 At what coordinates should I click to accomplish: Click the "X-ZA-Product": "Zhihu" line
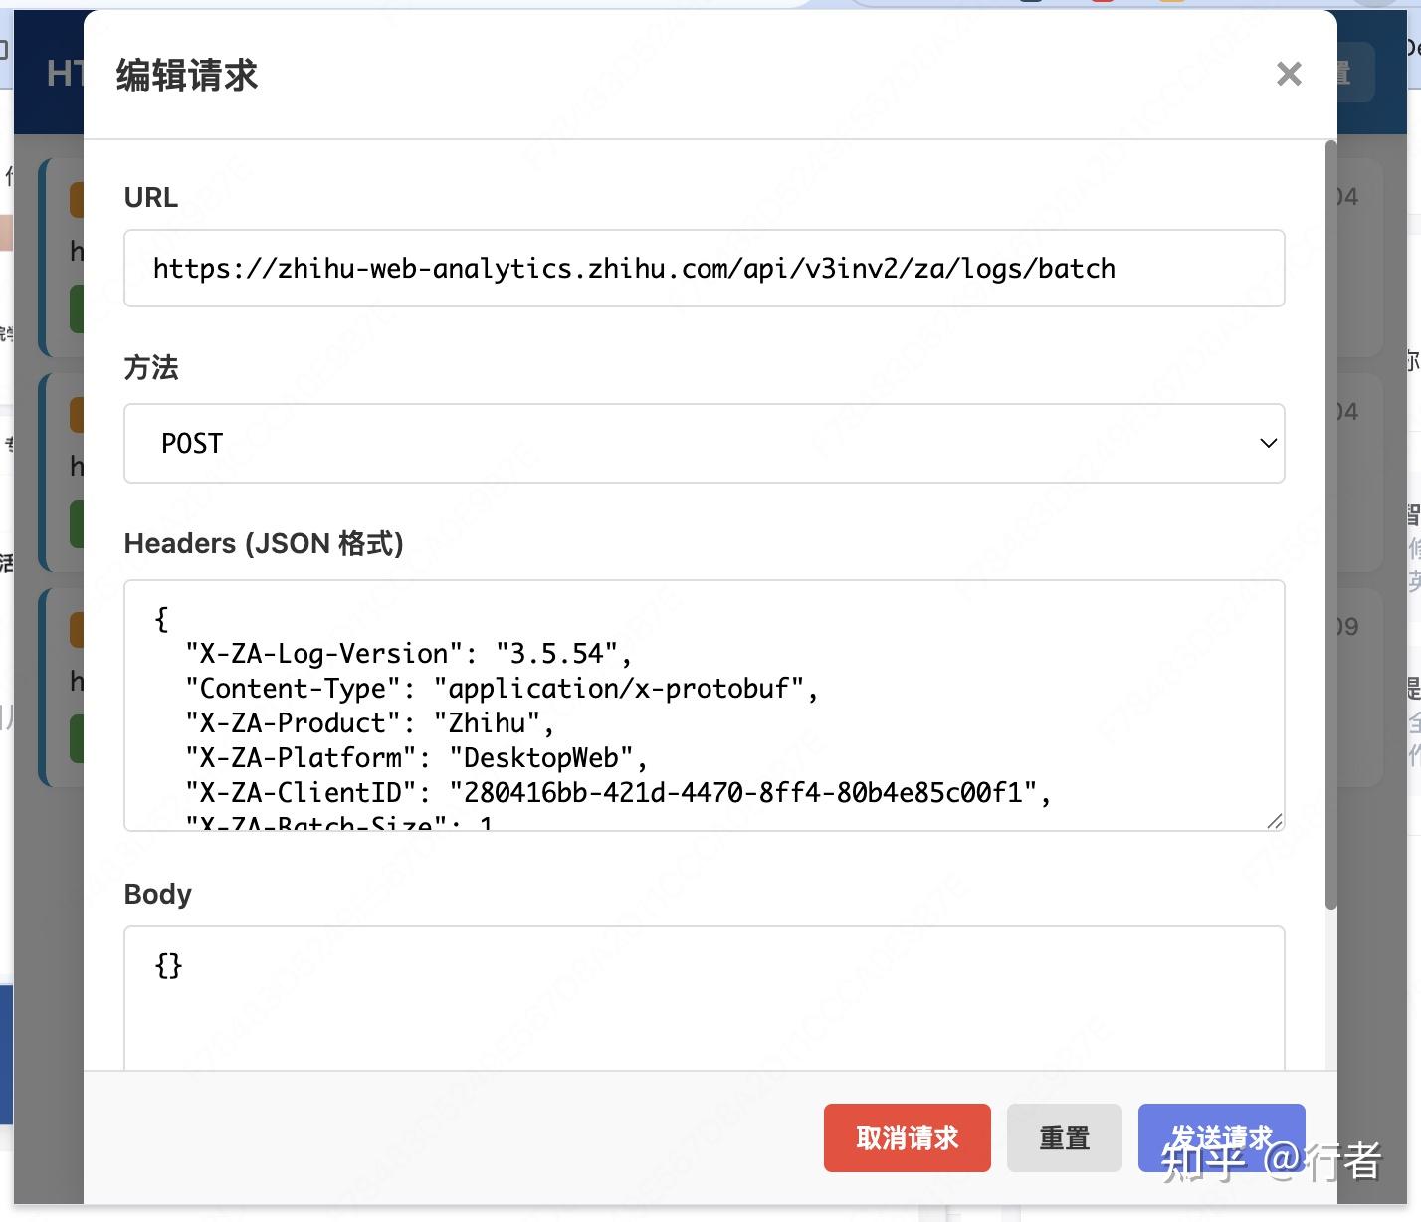click(369, 723)
